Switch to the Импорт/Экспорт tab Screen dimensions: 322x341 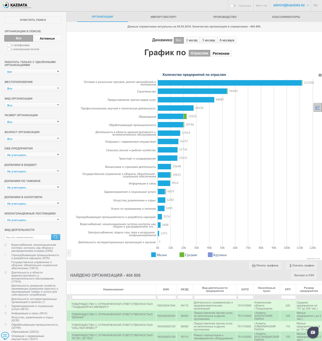[164, 17]
